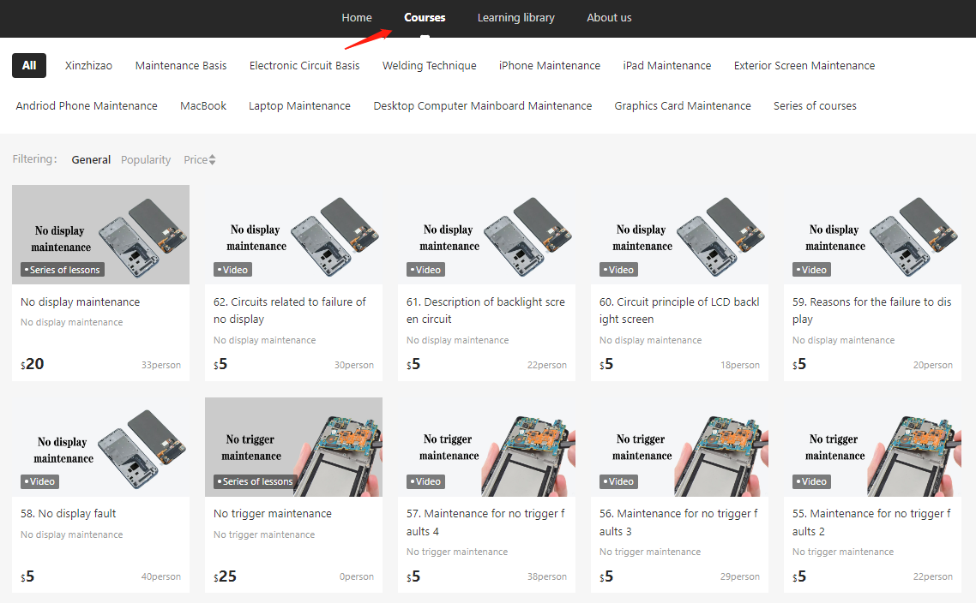Select the All category filter
This screenshot has height=603, width=976.
click(x=29, y=66)
